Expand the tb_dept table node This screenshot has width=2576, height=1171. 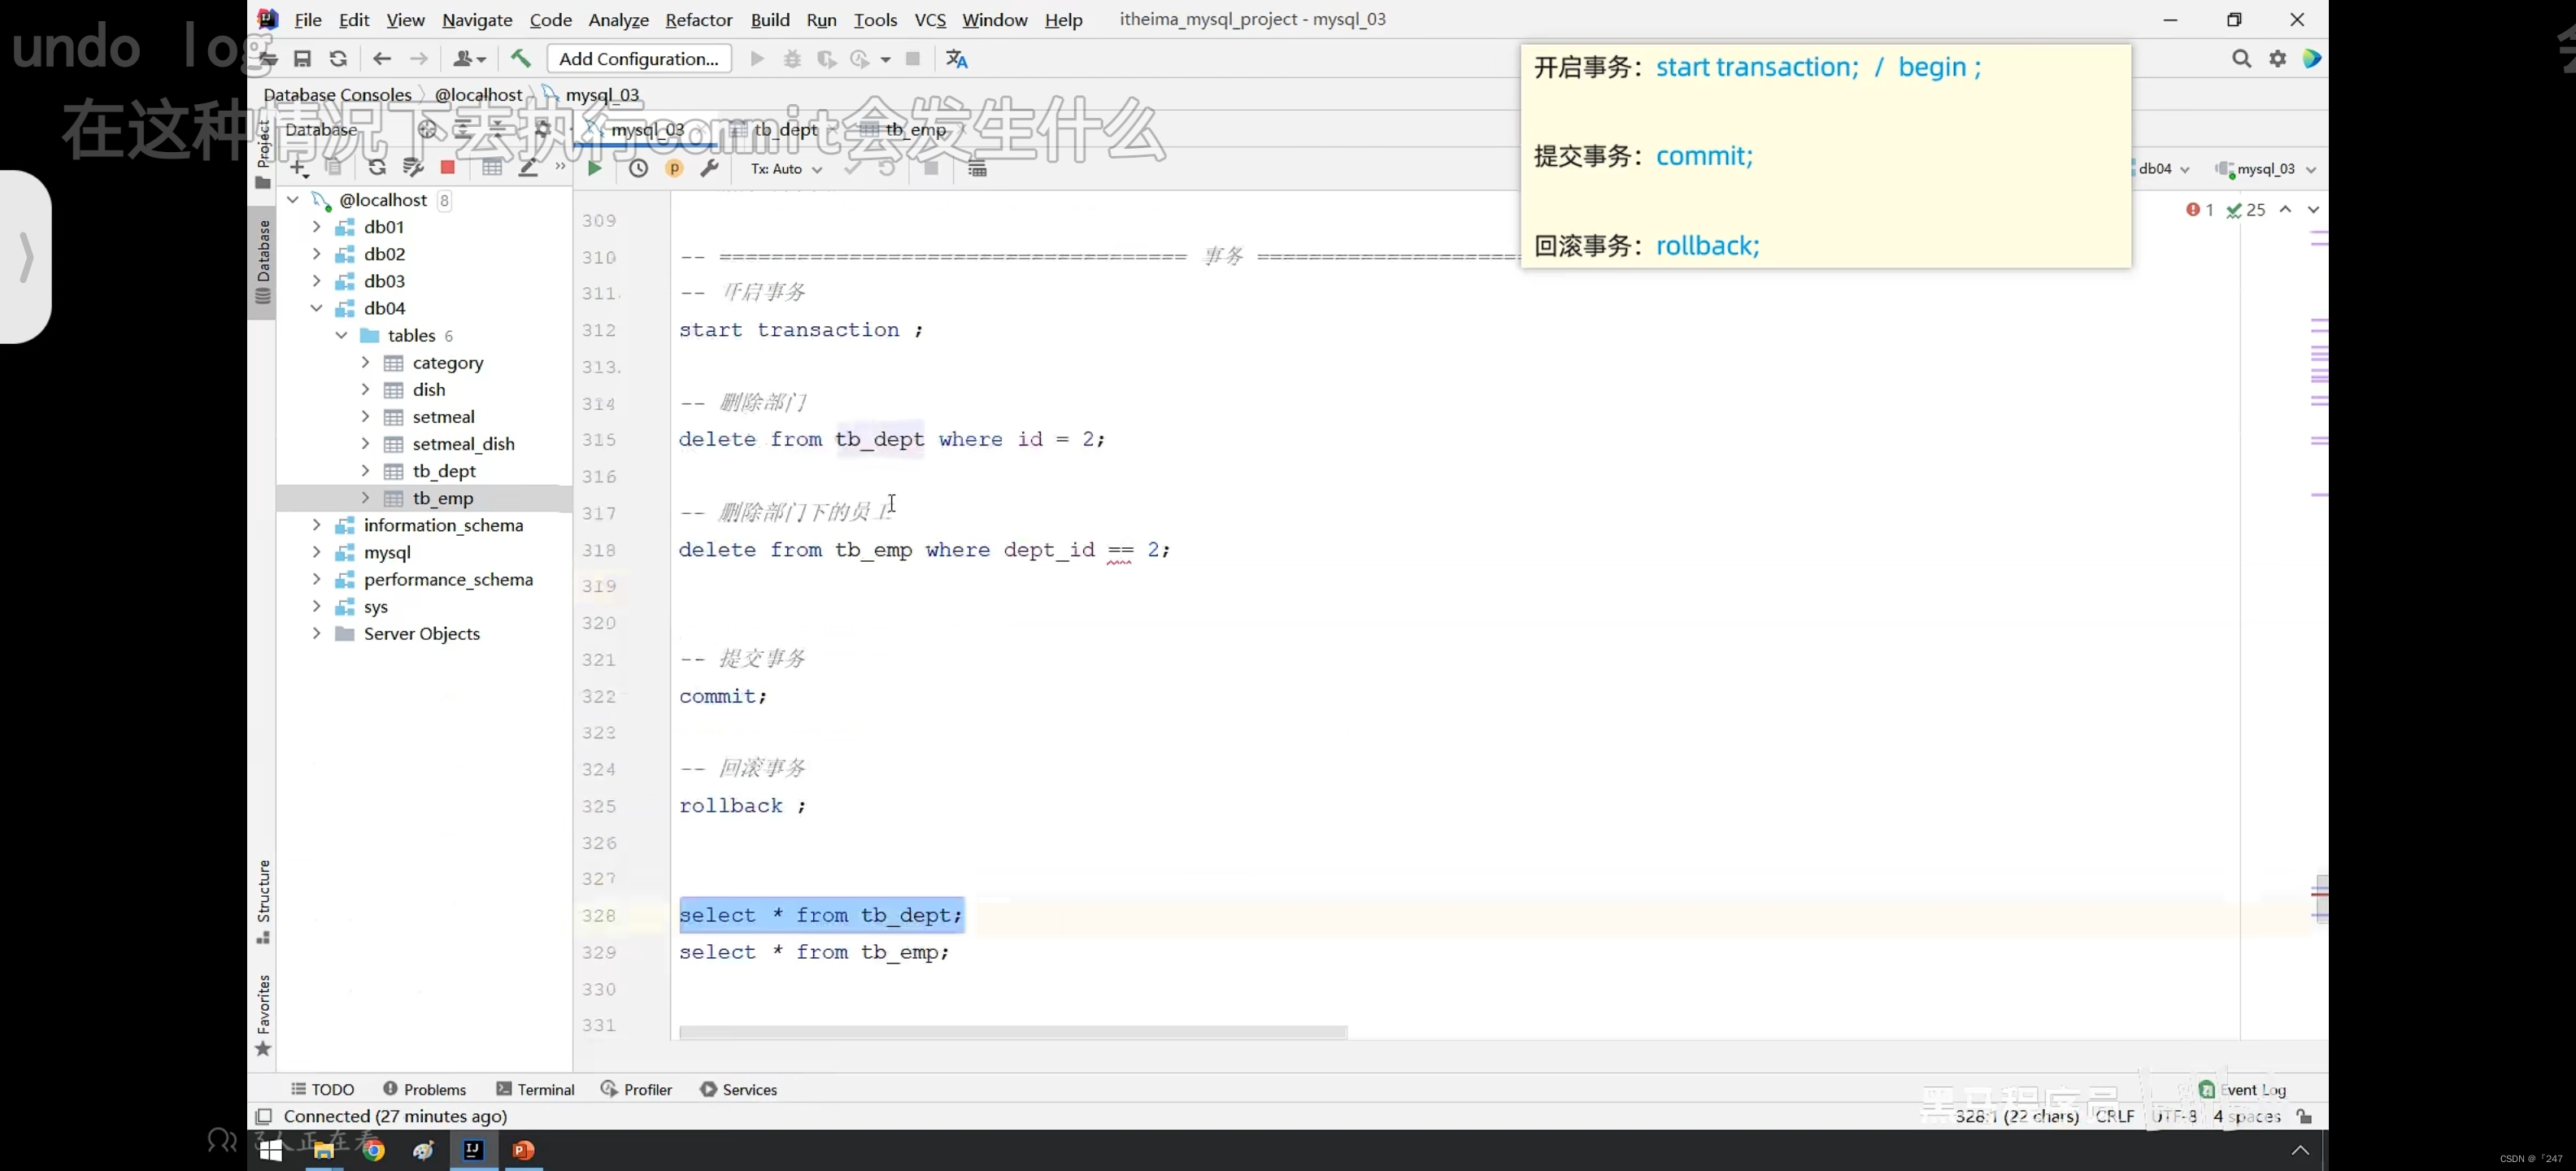365,470
